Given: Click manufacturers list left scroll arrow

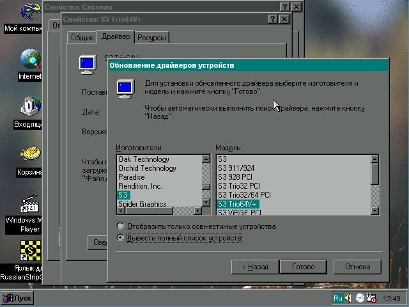Looking at the screenshot, I should click(121, 211).
